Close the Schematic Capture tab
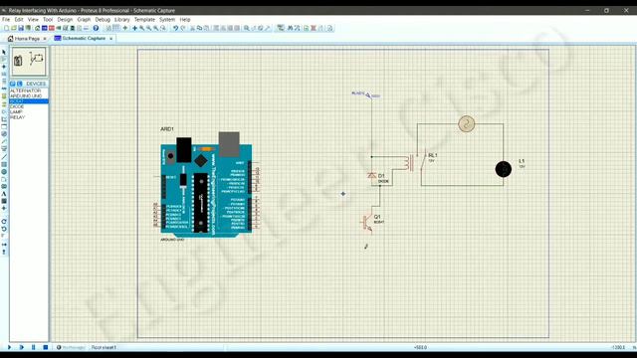 click(x=110, y=39)
